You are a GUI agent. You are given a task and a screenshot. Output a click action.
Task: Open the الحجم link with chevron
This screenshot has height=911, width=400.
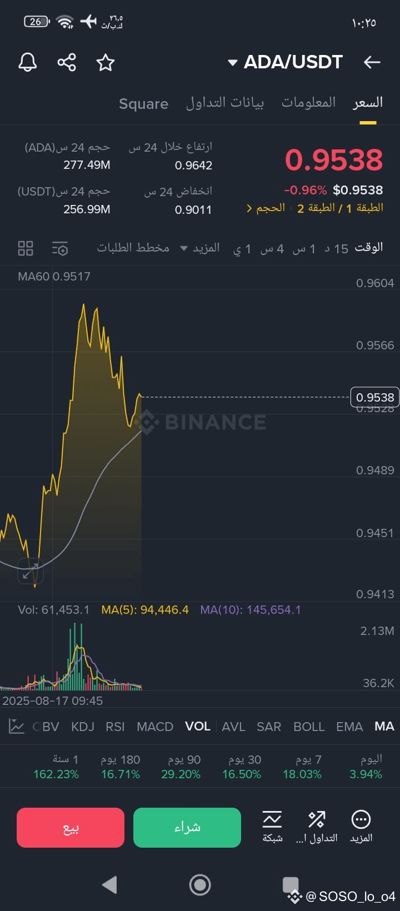pos(266,208)
